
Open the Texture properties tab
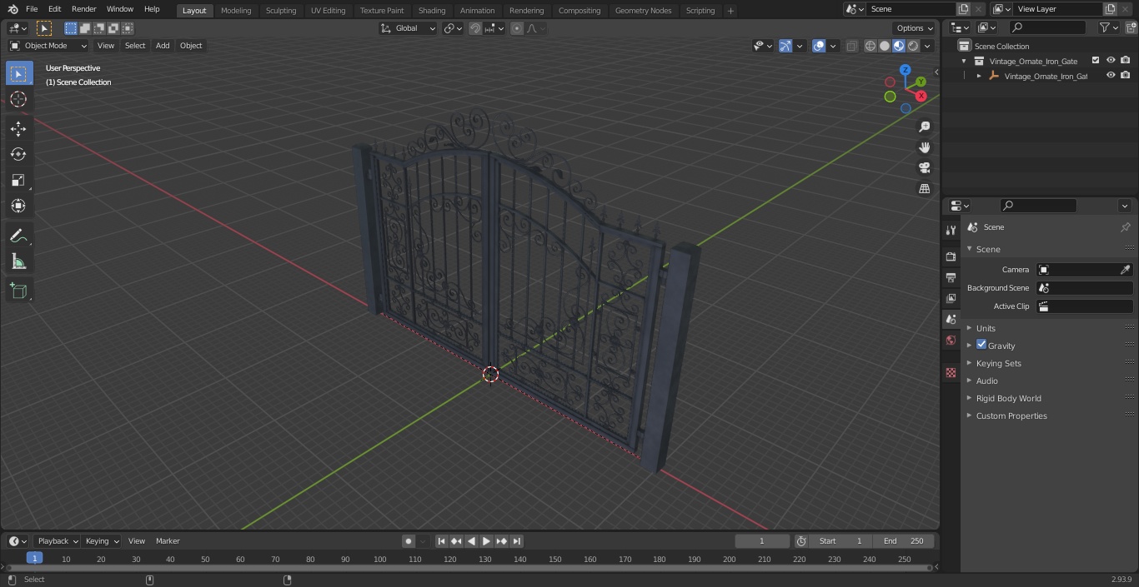pyautogui.click(x=951, y=372)
